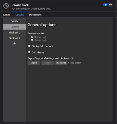117x124 pixels.
Task: Open the three-dot more options menu
Action: point(110,5)
